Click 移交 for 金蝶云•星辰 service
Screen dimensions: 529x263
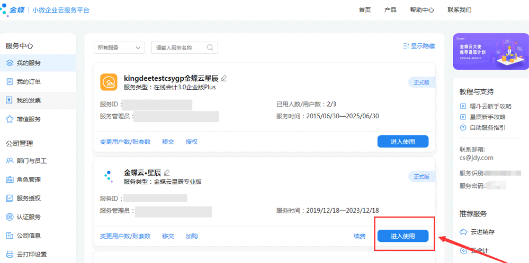click(x=168, y=236)
